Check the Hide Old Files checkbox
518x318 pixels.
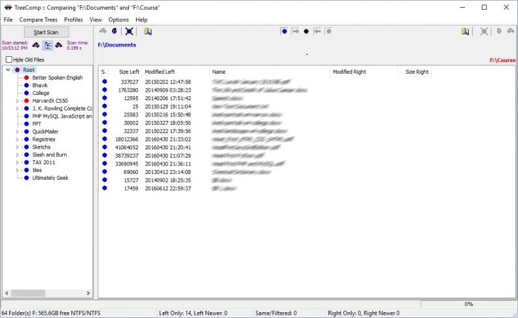(9, 59)
